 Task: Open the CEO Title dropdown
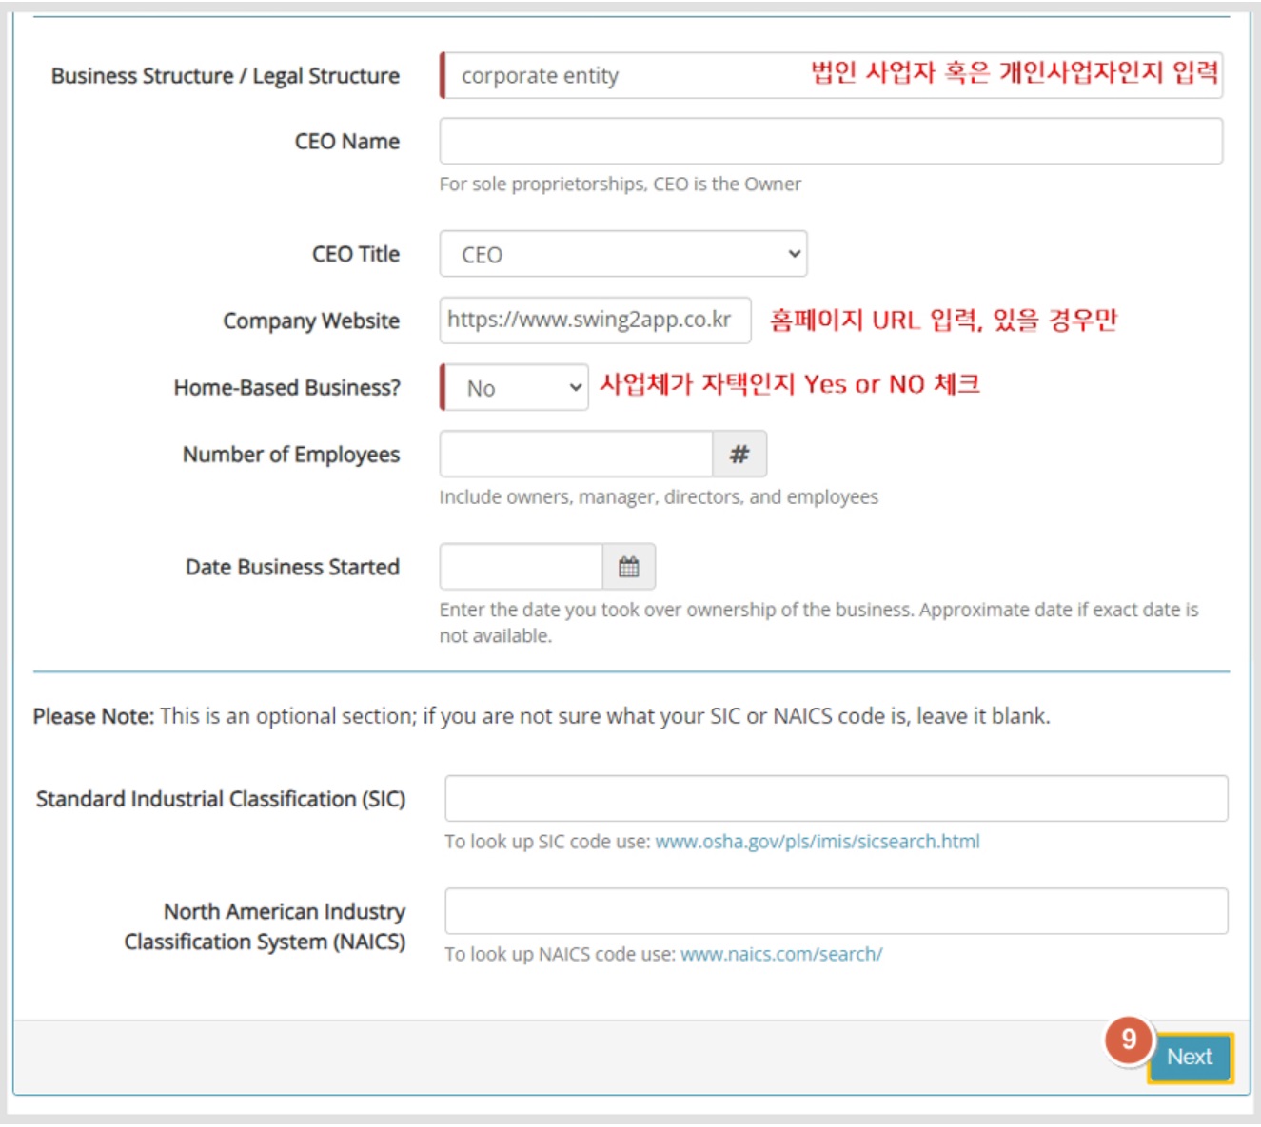coord(623,254)
